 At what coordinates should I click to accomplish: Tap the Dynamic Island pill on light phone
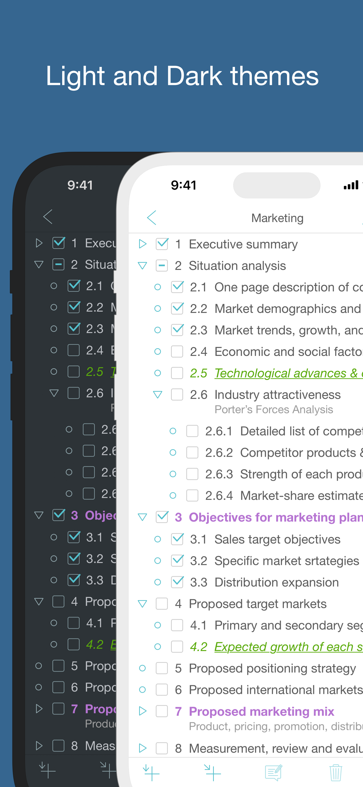tap(277, 185)
